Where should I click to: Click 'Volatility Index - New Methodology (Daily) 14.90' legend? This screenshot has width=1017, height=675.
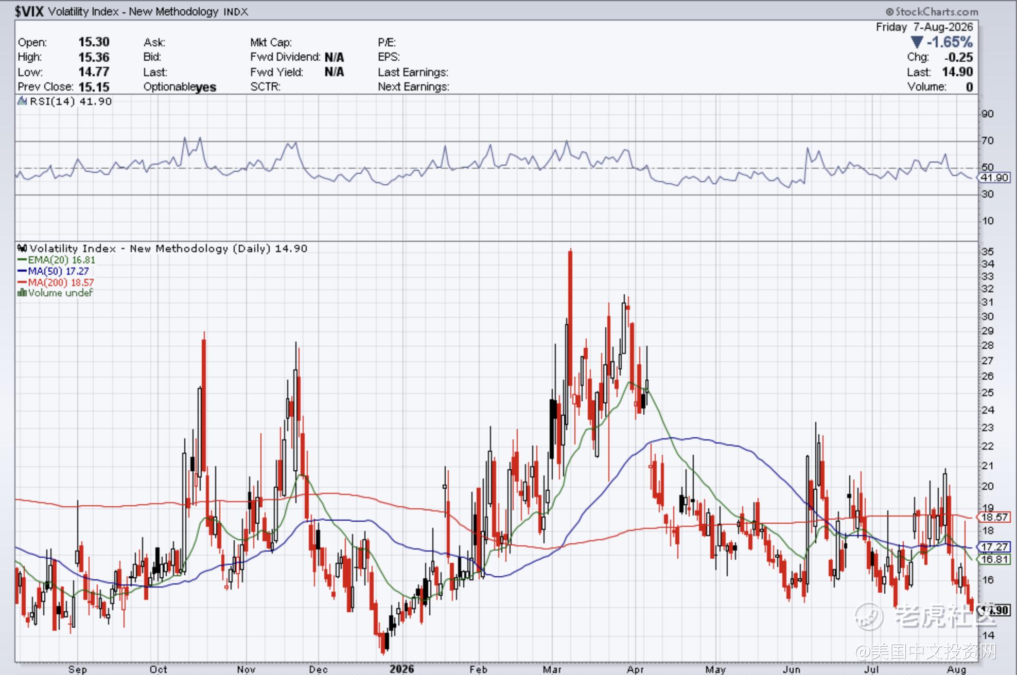pos(168,248)
